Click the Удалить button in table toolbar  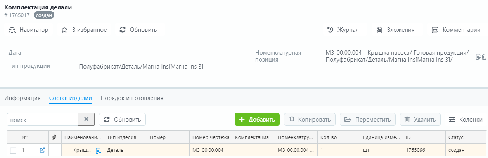point(420,120)
